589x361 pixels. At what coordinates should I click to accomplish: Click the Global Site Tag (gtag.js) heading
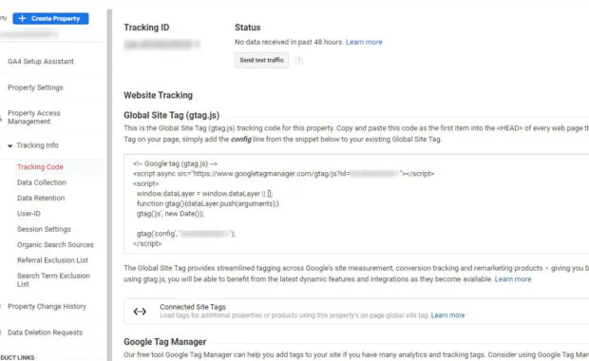click(x=172, y=115)
